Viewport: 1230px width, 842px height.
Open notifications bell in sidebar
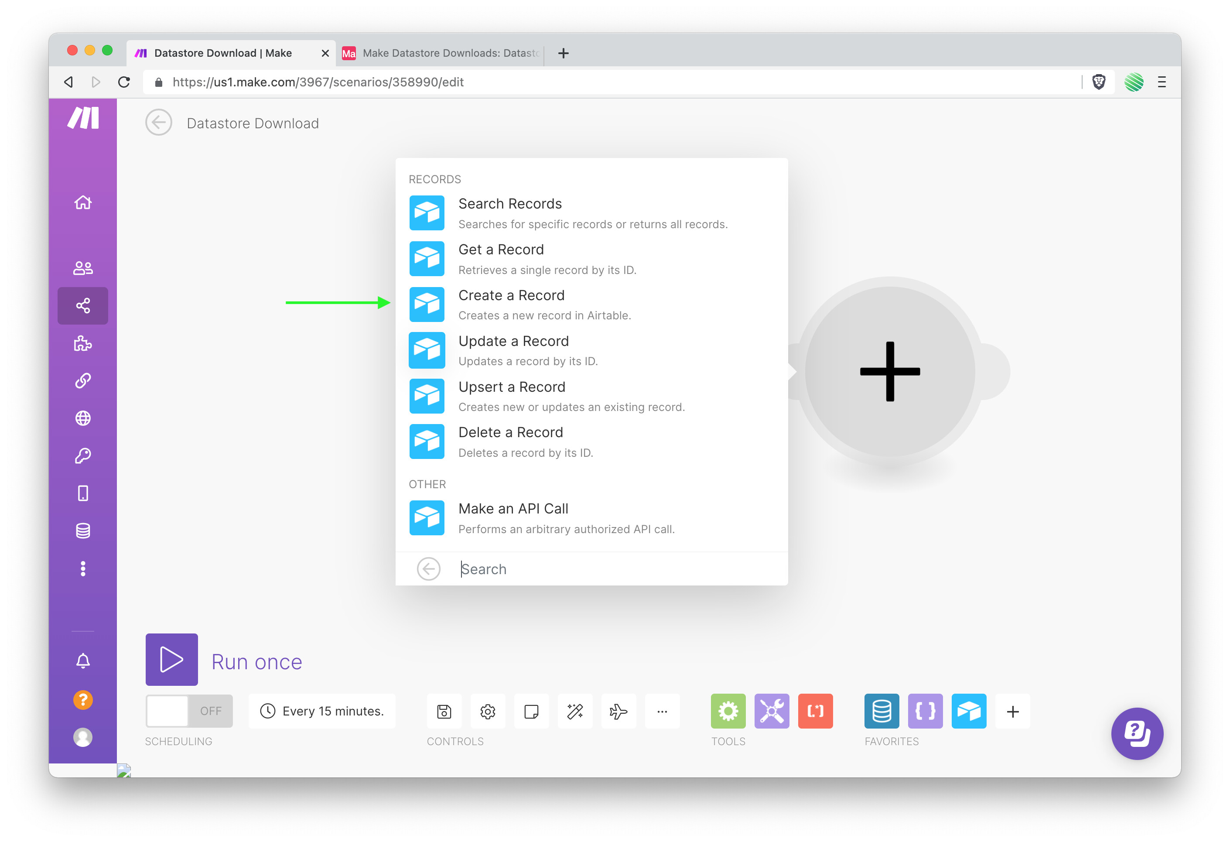click(82, 661)
